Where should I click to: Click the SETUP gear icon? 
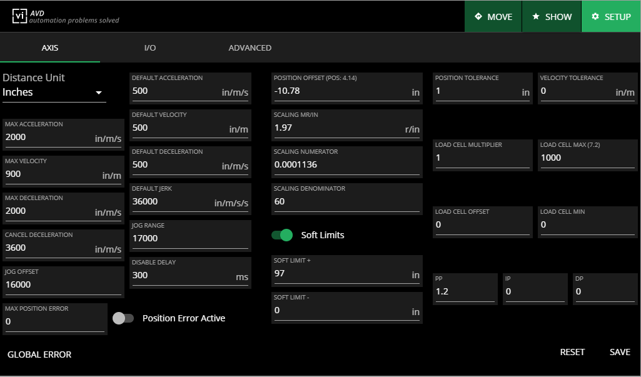595,16
